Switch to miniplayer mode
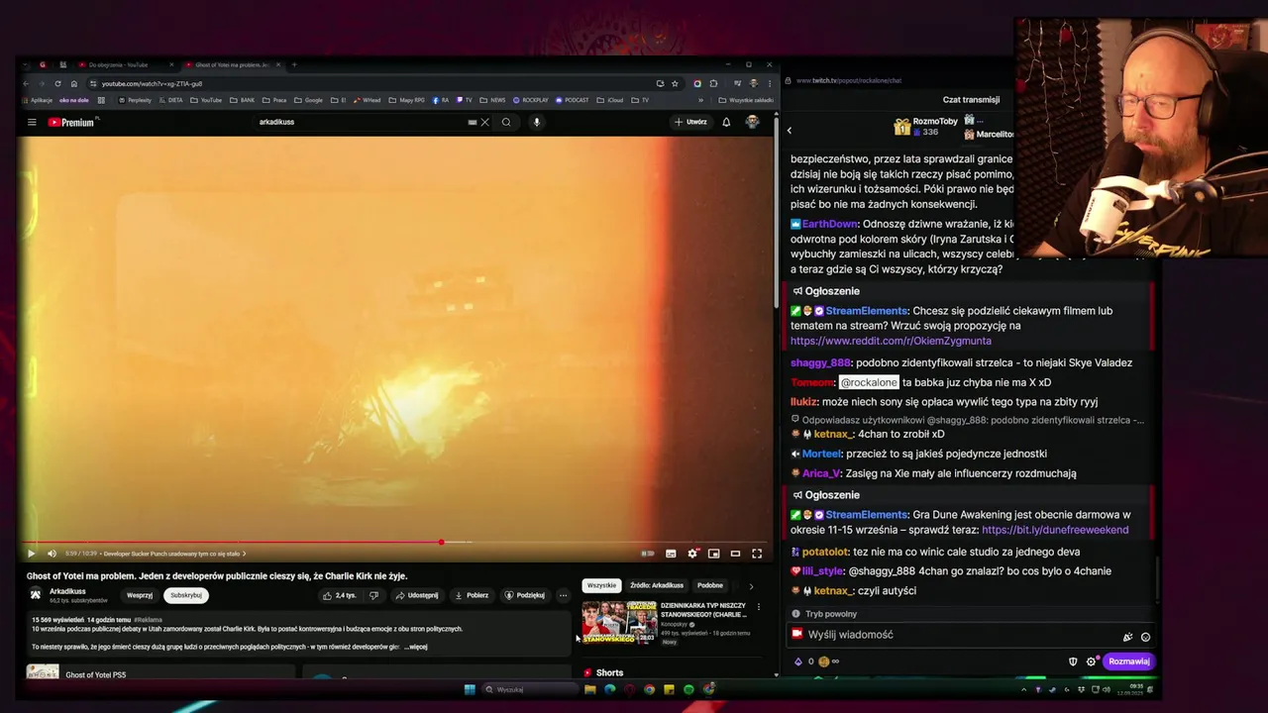 click(713, 554)
